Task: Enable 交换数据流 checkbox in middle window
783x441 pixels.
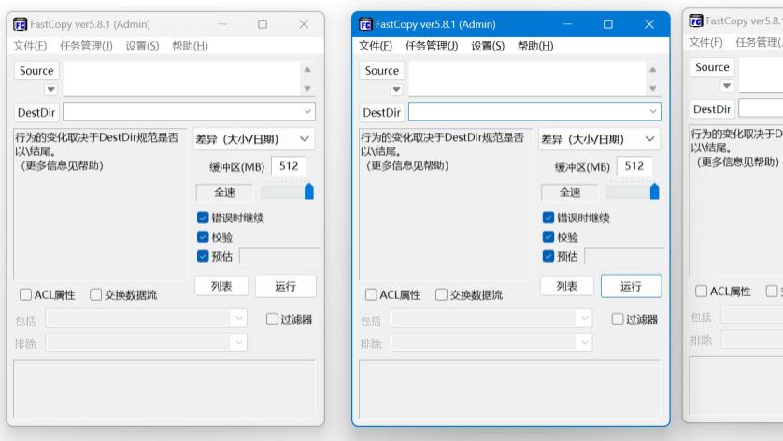Action: click(x=441, y=294)
